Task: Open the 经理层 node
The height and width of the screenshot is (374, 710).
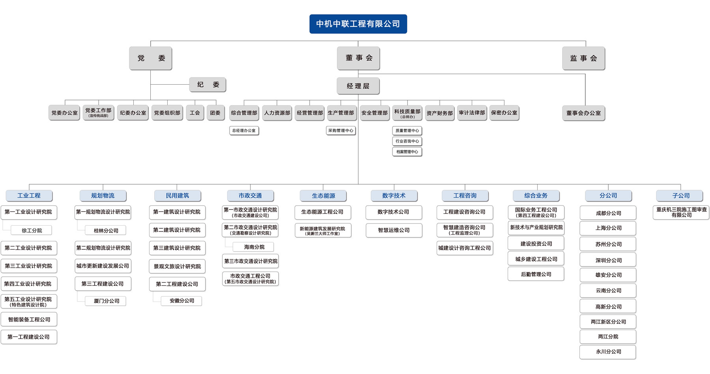Action: pyautogui.click(x=358, y=86)
